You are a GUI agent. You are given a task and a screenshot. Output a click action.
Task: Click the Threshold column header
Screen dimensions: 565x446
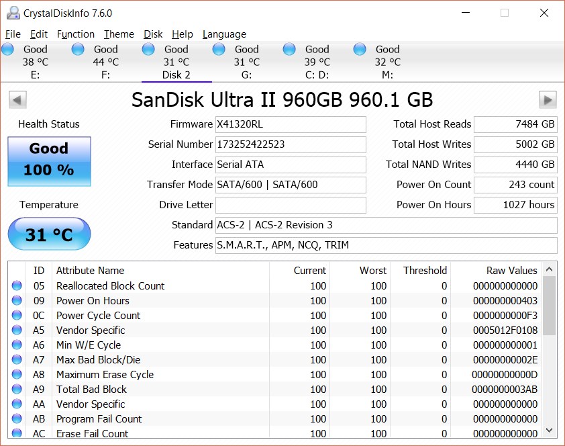click(x=420, y=271)
